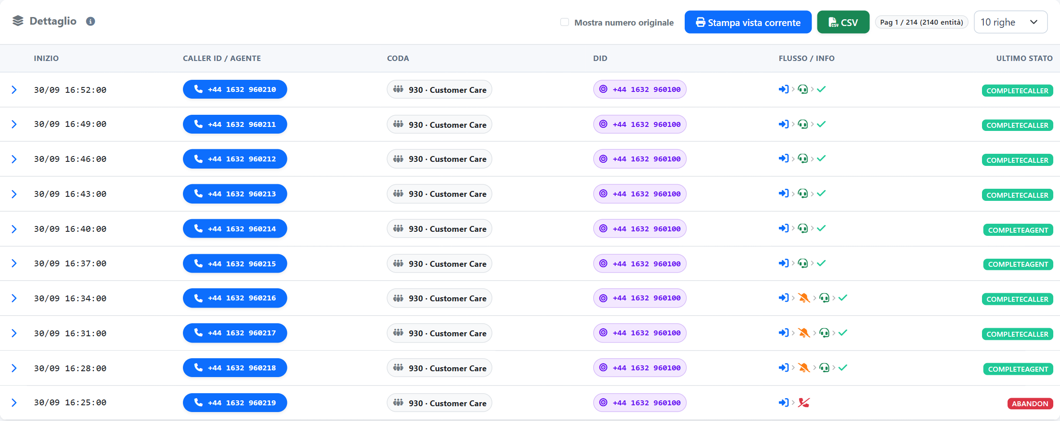Click the red abandoned call icon in 16:25:00 row
Image resolution: width=1060 pixels, height=421 pixels.
tap(804, 403)
